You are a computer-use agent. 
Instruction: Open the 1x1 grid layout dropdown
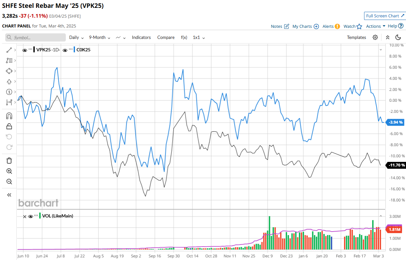point(199,38)
